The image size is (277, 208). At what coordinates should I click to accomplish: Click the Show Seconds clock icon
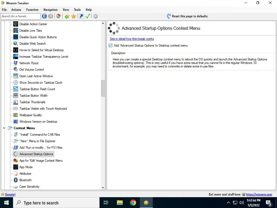click(x=15, y=83)
